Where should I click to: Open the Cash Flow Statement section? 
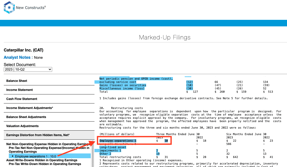coord(49,99)
